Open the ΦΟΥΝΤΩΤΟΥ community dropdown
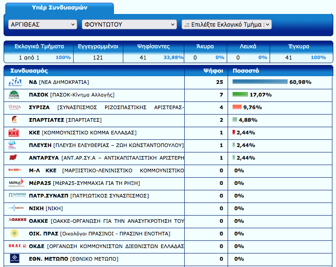This screenshot has height=267, width=336. (129, 24)
